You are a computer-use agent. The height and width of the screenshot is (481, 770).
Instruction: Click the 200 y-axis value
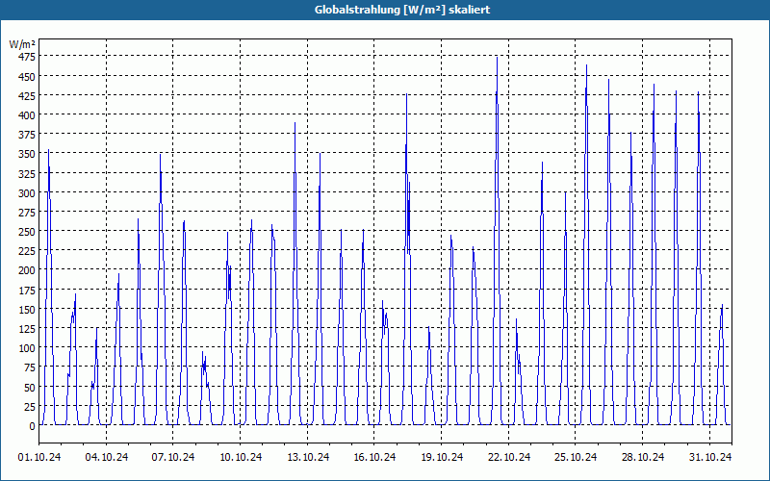click(27, 270)
